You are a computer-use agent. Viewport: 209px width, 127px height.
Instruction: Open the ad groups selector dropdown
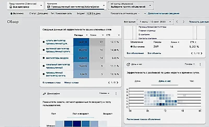pyautogui.click(x=131, y=5)
